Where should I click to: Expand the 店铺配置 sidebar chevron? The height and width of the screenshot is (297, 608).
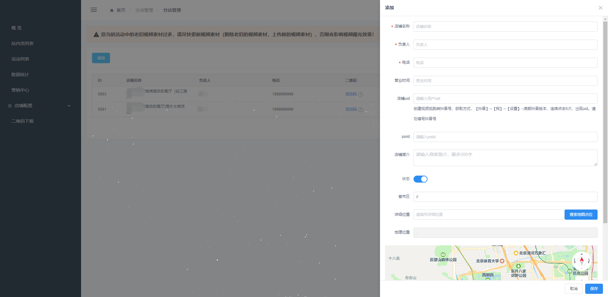[69, 106]
